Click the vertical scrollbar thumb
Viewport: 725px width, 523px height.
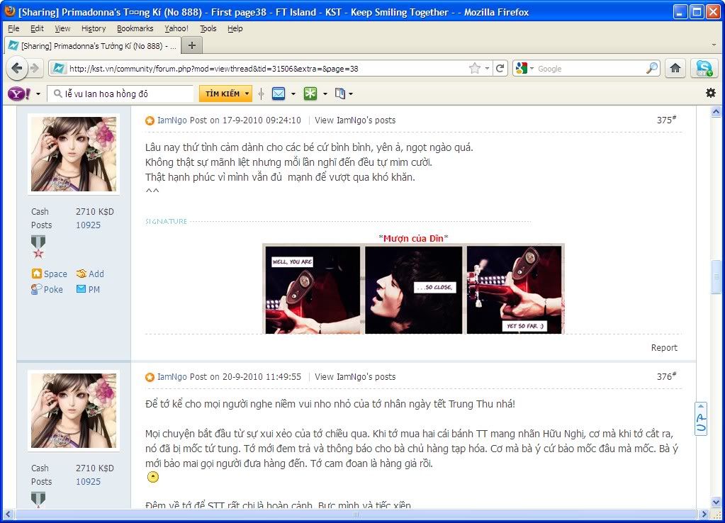[x=716, y=277]
